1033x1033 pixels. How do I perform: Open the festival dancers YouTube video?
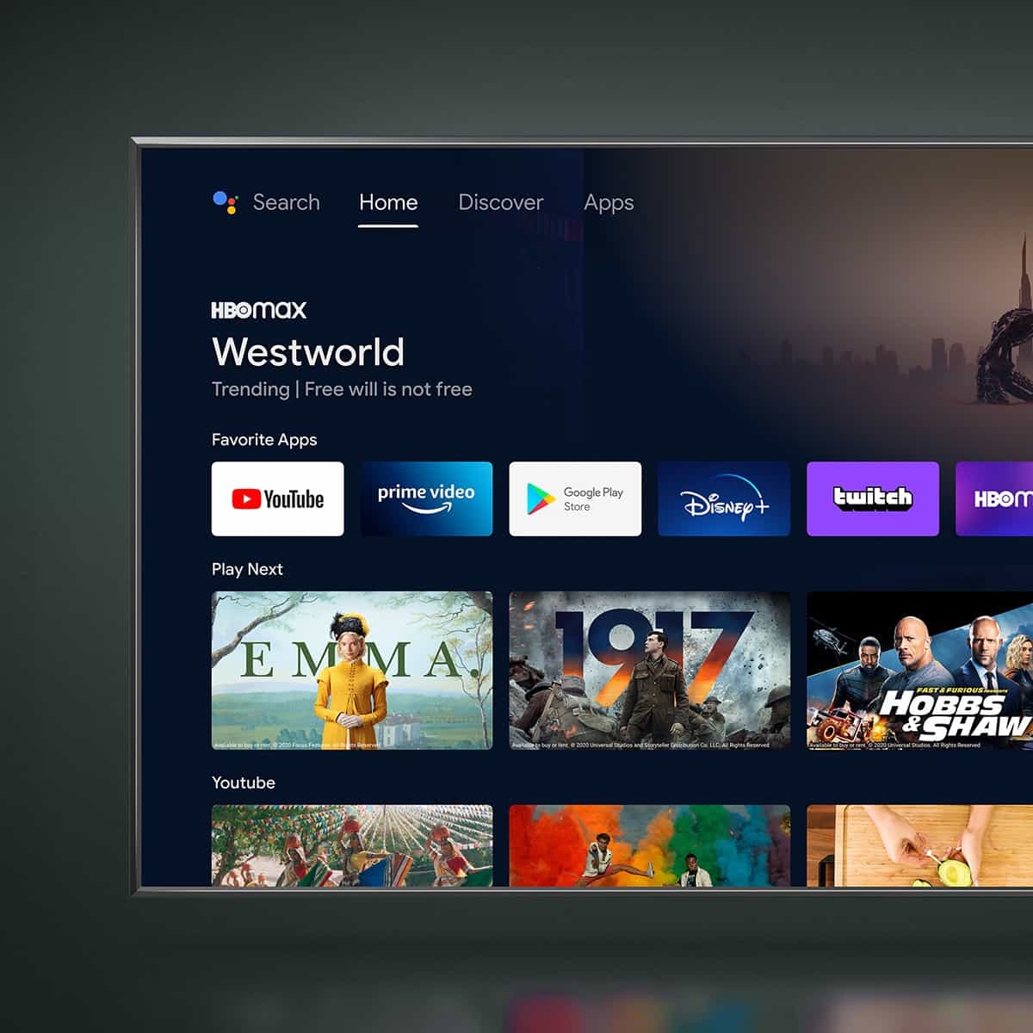352,845
